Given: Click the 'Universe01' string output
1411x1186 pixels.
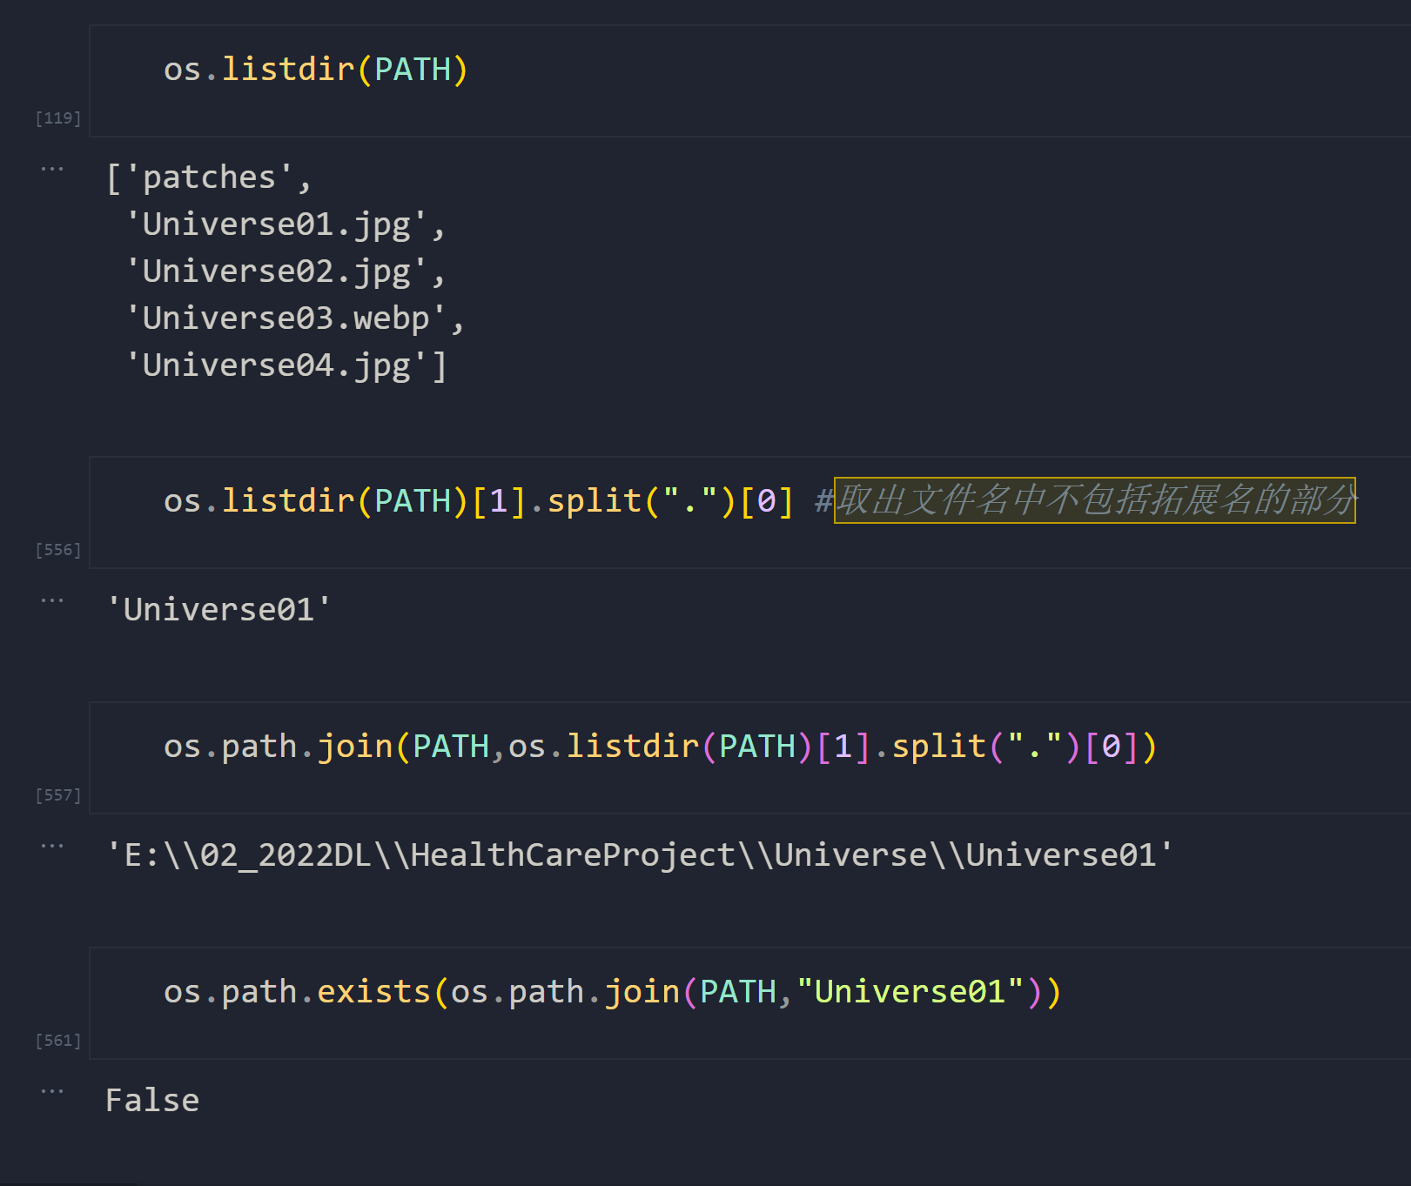Looking at the screenshot, I should click(x=218, y=610).
